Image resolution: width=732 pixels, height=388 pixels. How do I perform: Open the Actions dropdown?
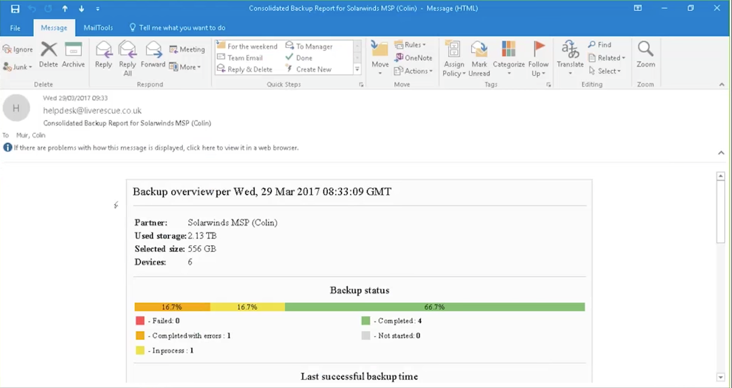click(x=413, y=71)
